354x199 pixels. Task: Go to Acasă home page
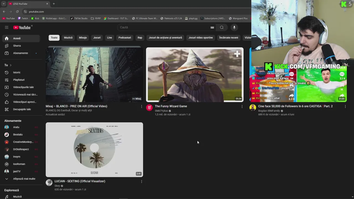21,38
